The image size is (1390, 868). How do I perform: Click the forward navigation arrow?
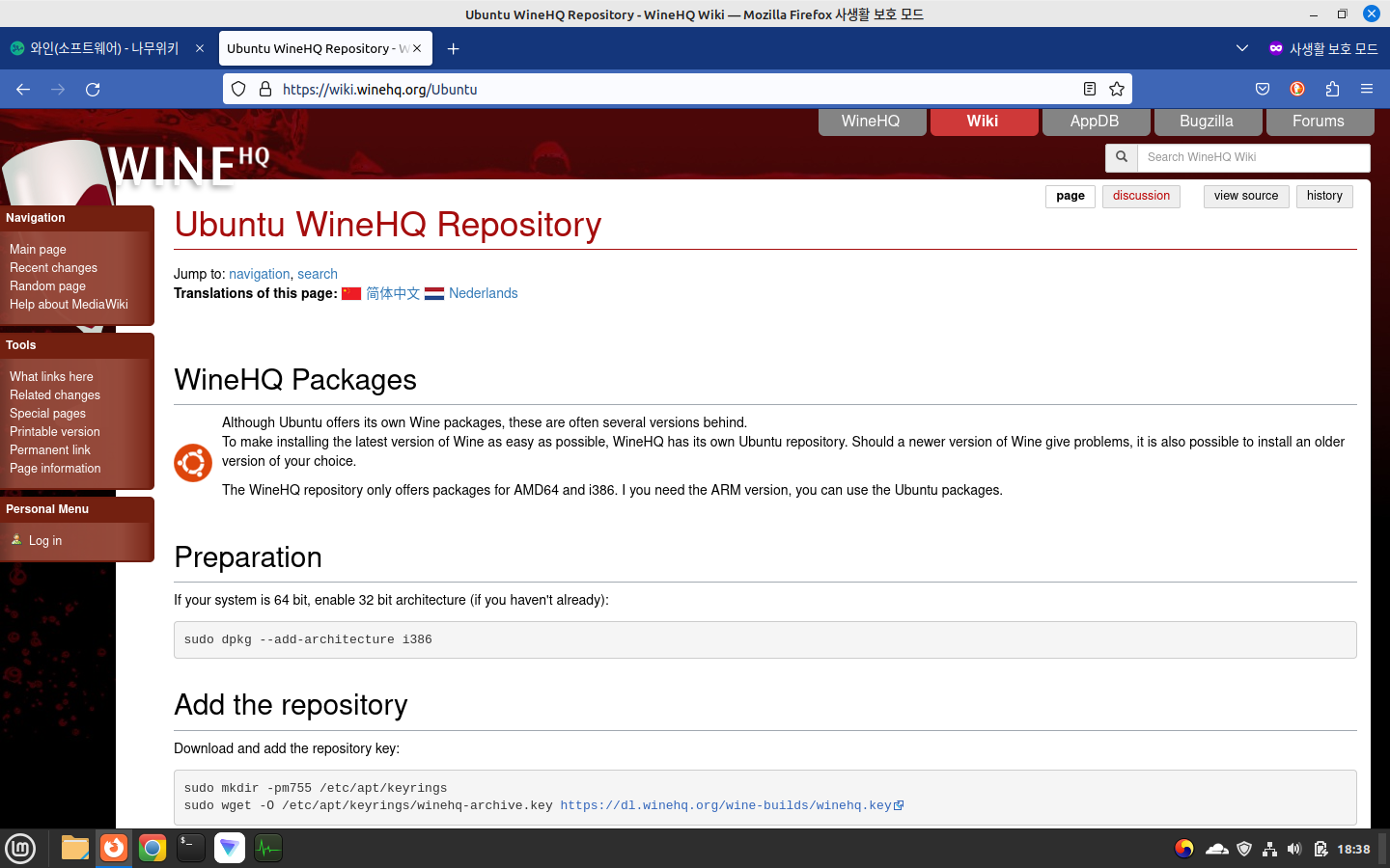(x=58, y=89)
